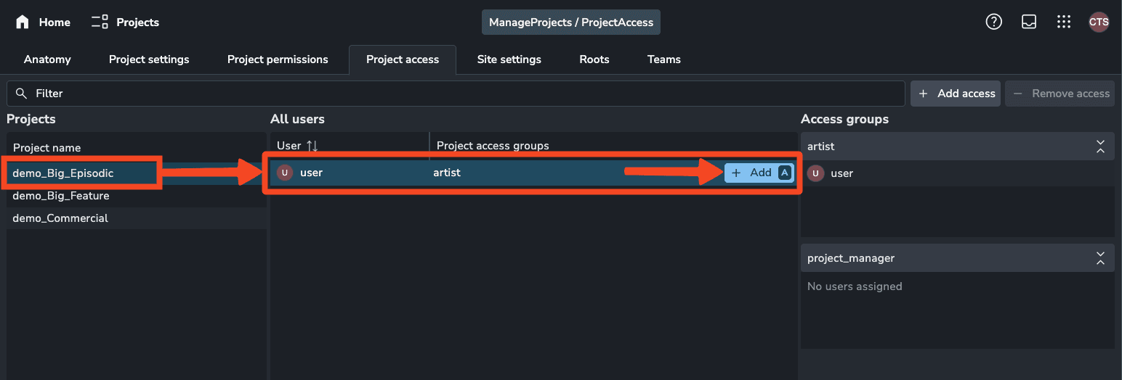The width and height of the screenshot is (1122, 380).
Task: Open the app launcher grid
Action: (x=1064, y=22)
